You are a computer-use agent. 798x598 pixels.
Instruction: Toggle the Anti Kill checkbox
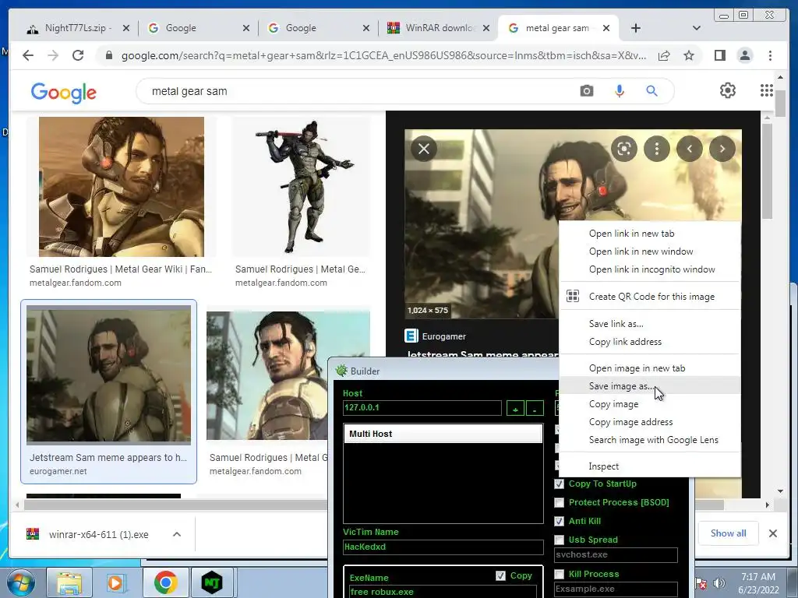(559, 521)
